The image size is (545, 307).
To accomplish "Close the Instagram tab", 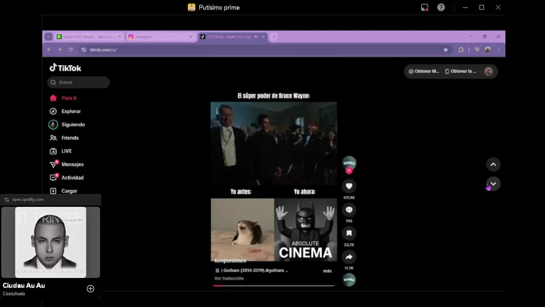I will [191, 37].
